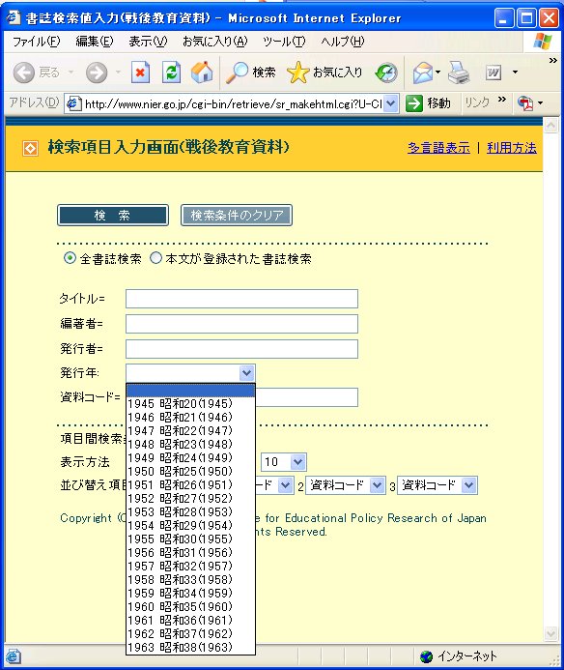Expand the toolbar overflow chevron
This screenshot has height=670, width=564.
[x=553, y=61]
